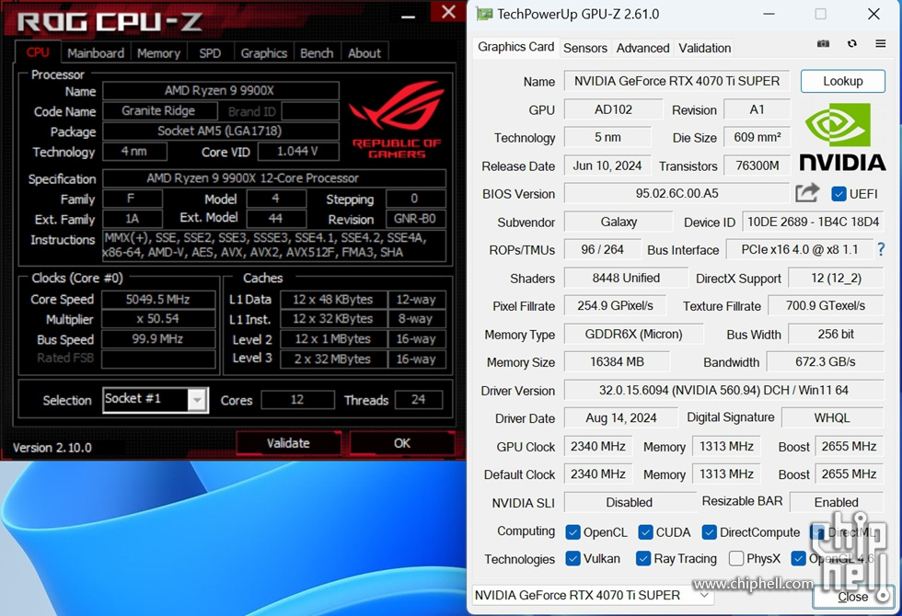Image resolution: width=902 pixels, height=616 pixels.
Task: Close the ROG CPU-Z window
Action: pos(449,13)
